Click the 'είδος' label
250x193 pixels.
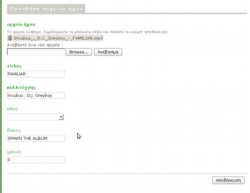pos(12,109)
